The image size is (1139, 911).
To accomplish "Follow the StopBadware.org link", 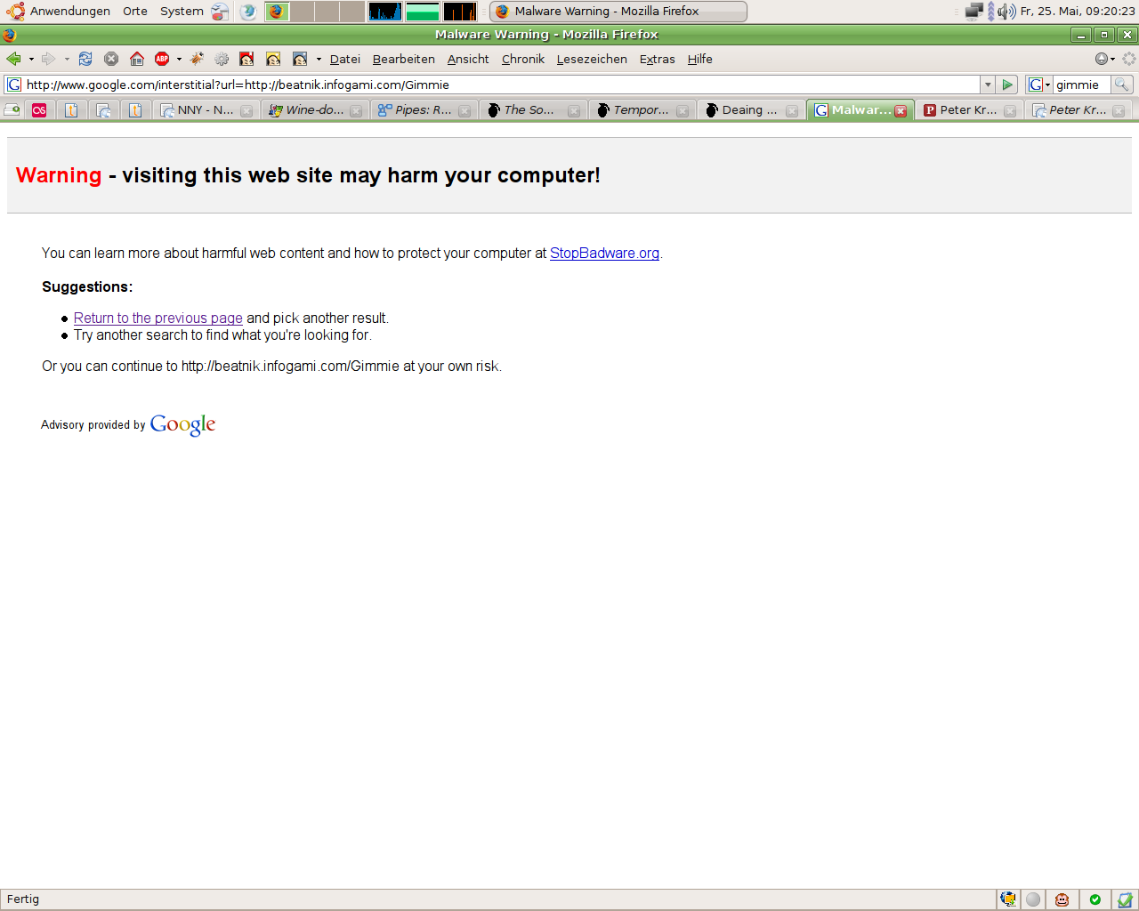I will (x=604, y=254).
